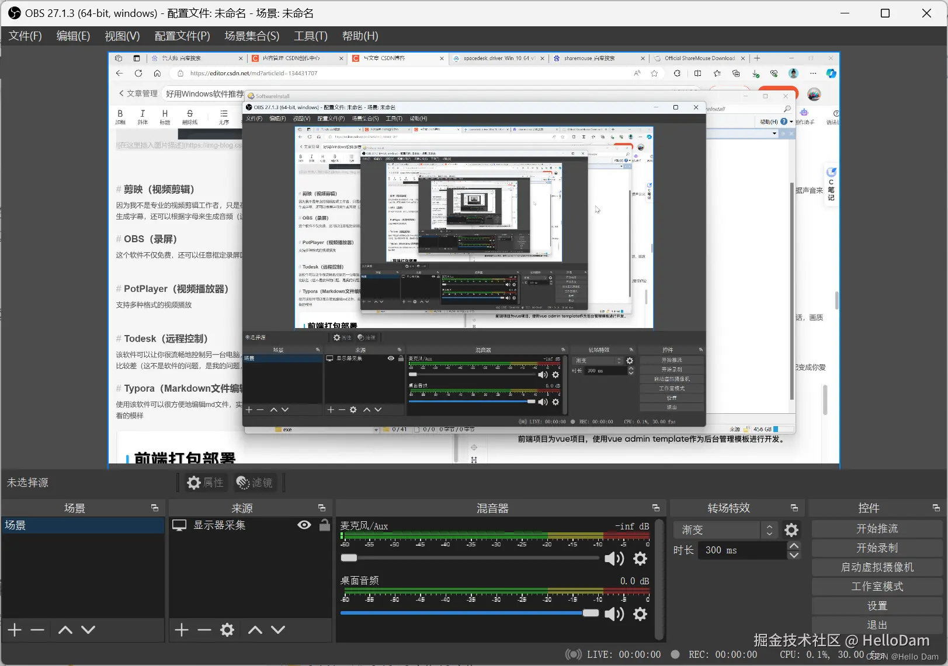Open the 桌面音频 audio settings gear
This screenshot has height=666, width=948.
tap(640, 614)
